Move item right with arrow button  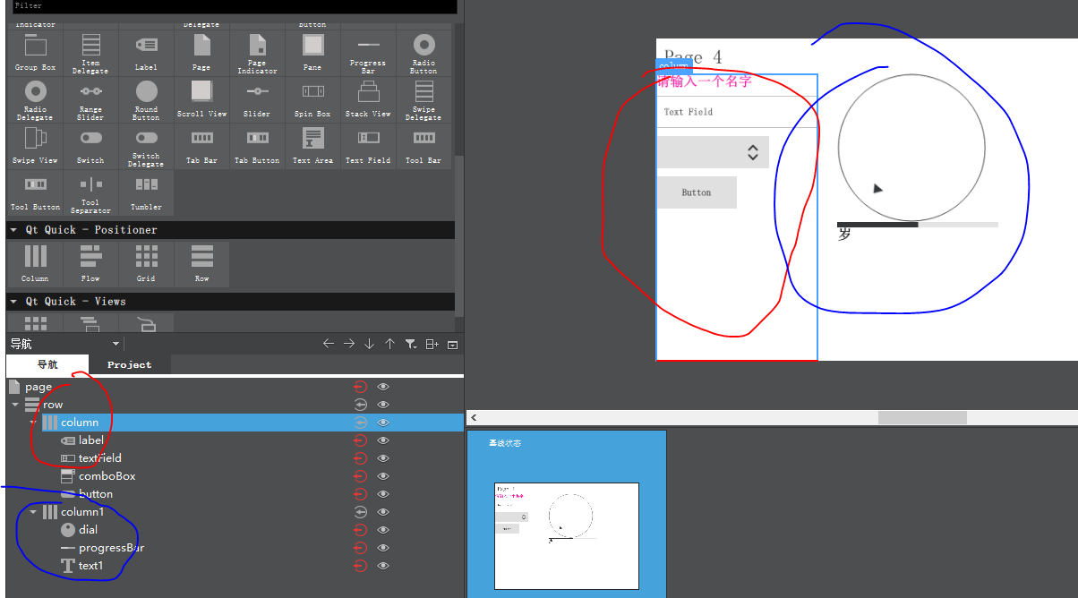pyautogui.click(x=348, y=344)
